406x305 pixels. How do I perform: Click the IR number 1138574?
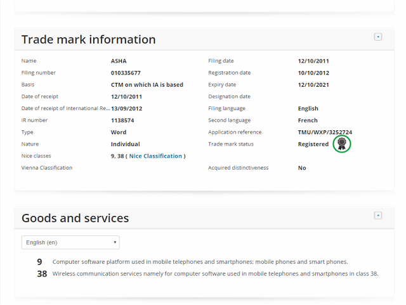point(123,120)
